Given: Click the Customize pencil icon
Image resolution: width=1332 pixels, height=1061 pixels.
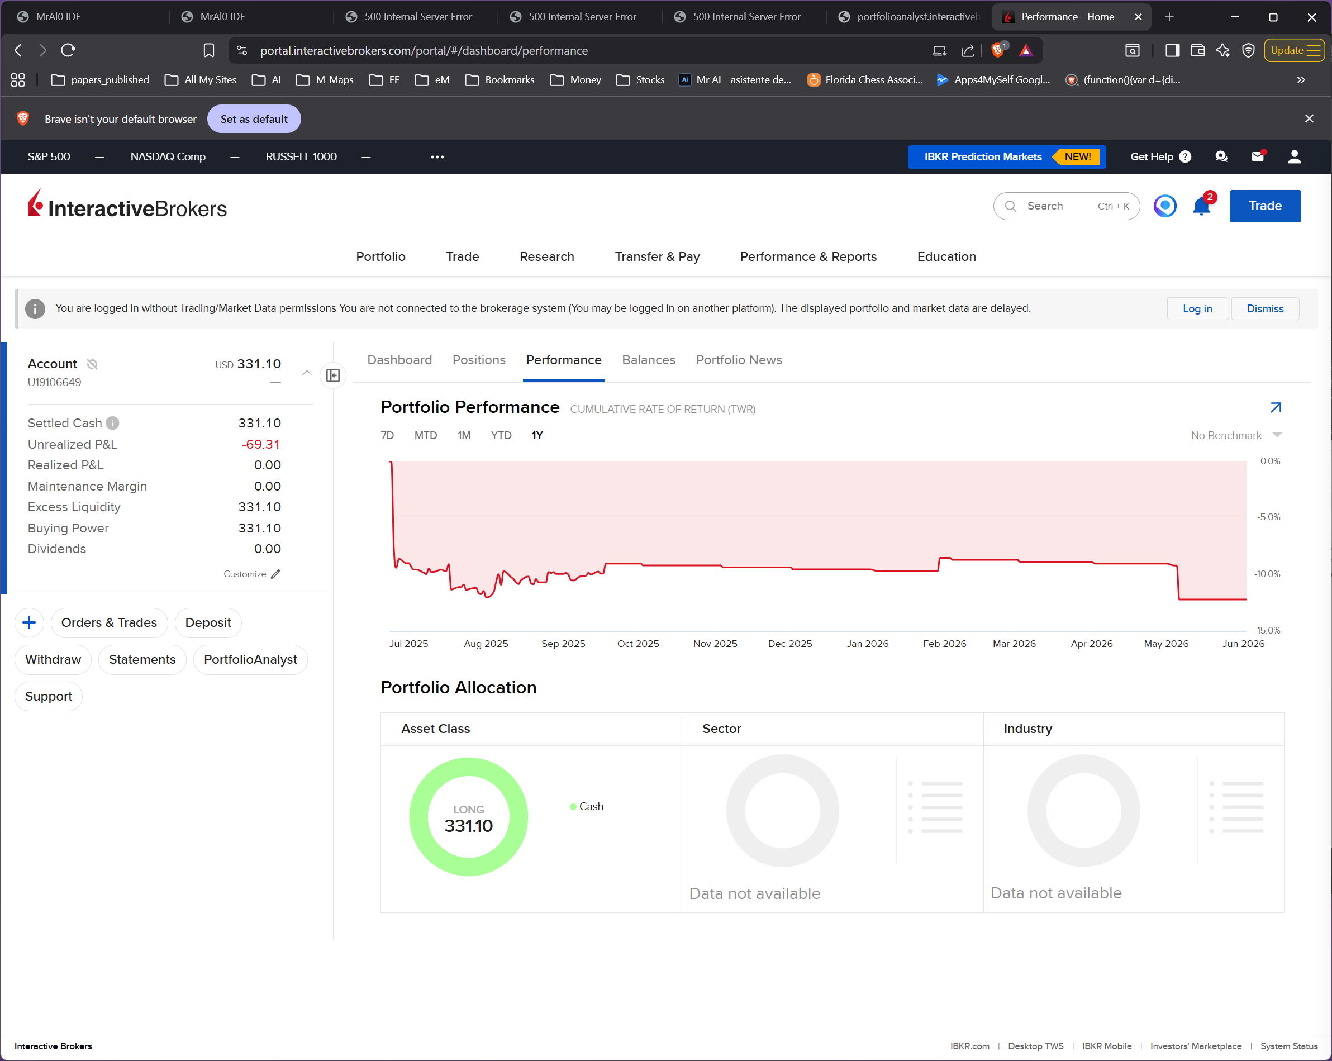Looking at the screenshot, I should [275, 574].
